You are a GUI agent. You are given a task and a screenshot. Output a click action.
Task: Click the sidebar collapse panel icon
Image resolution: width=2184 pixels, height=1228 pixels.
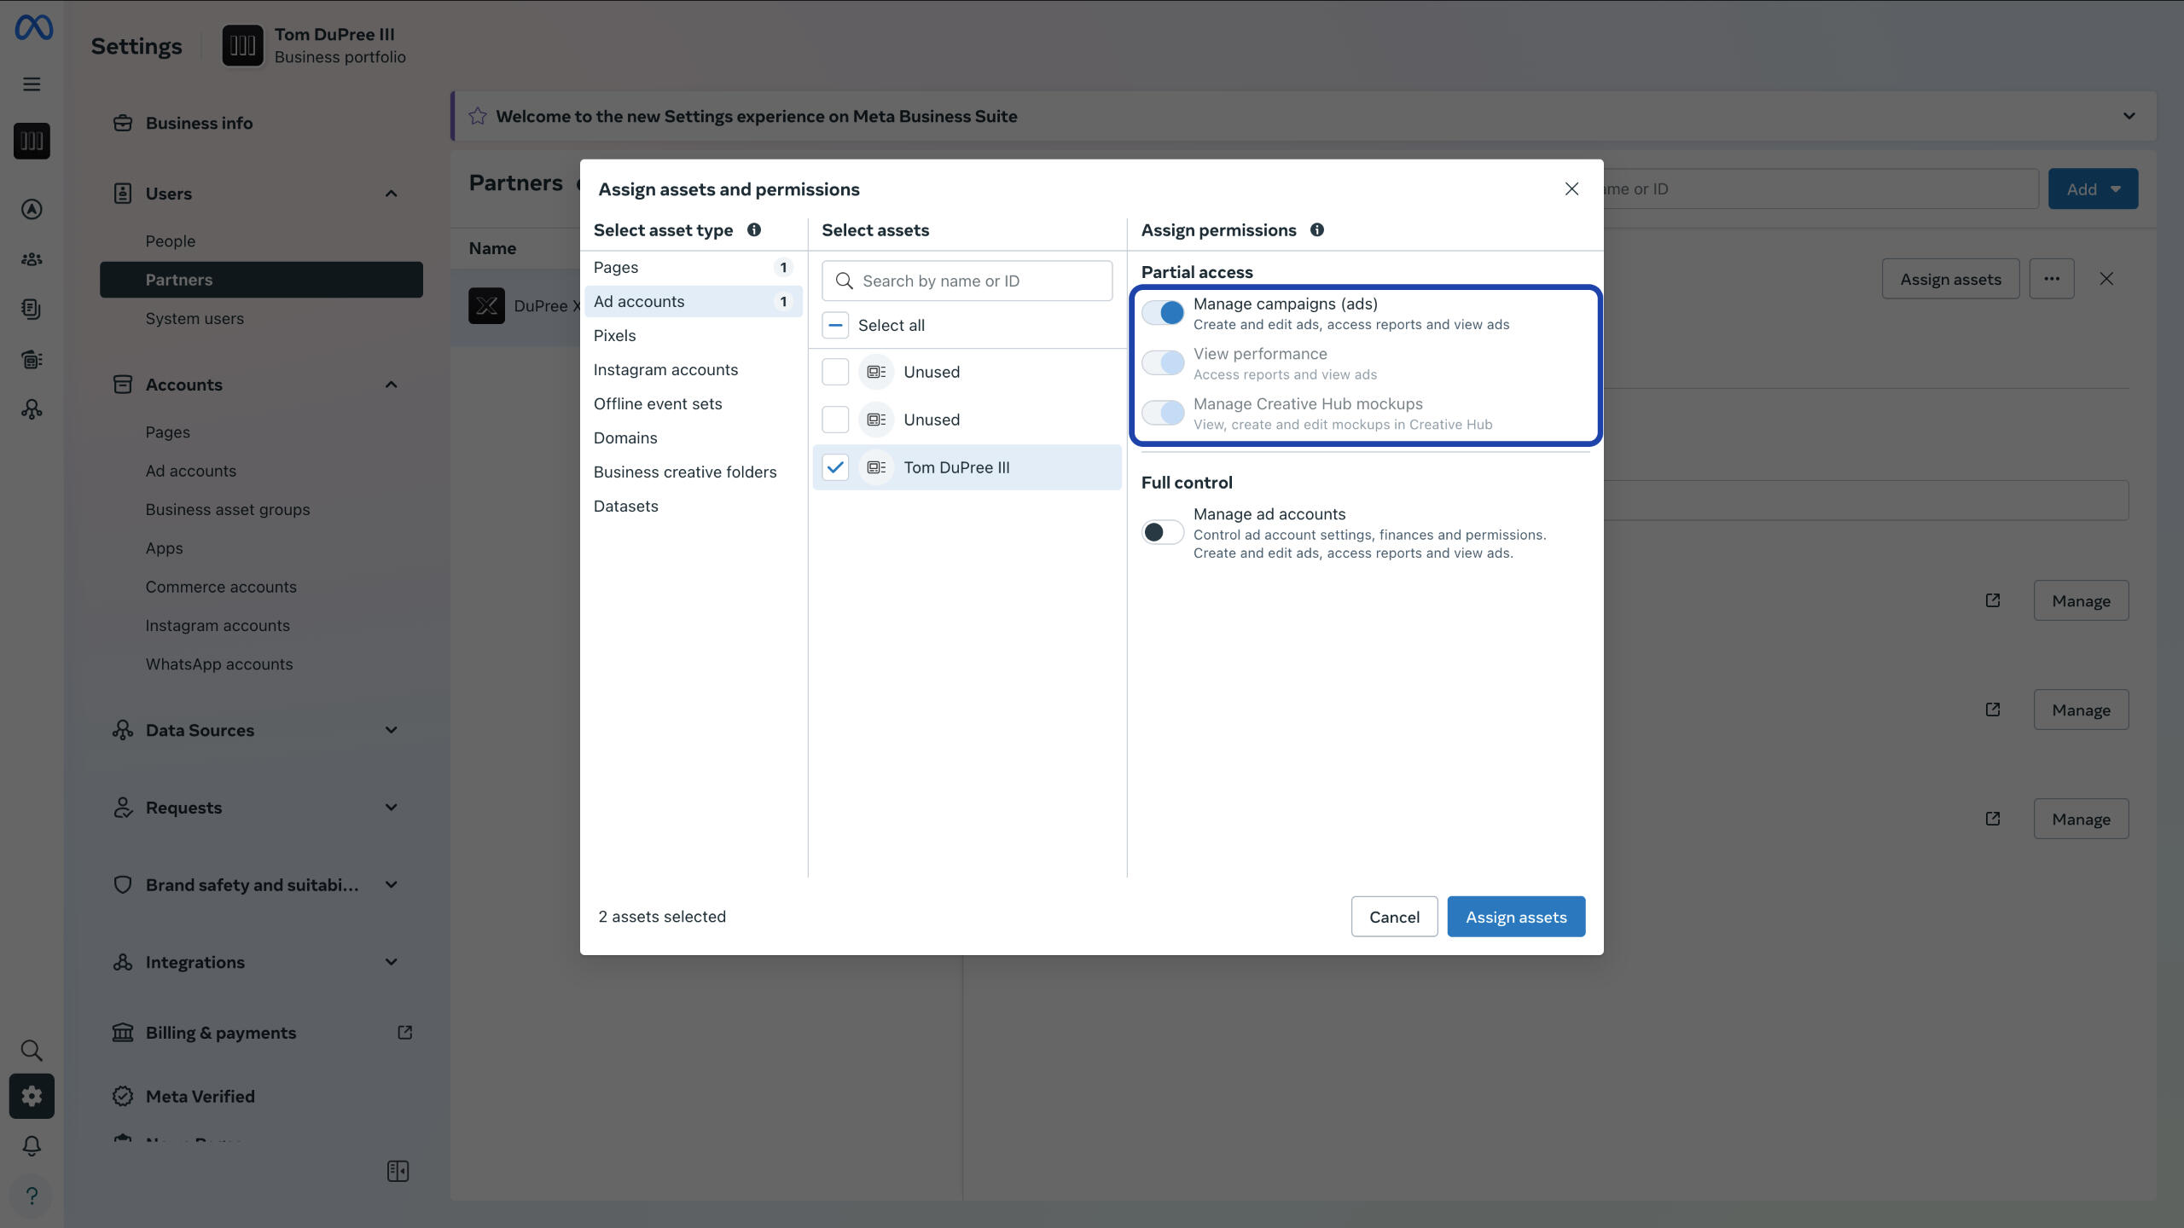pyautogui.click(x=398, y=1171)
